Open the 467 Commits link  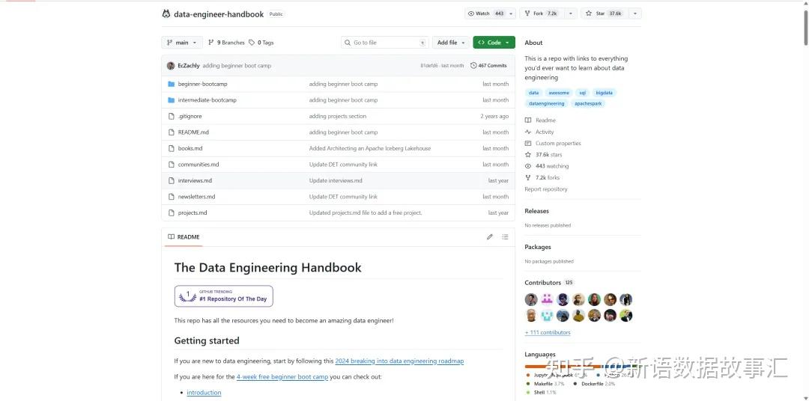(x=488, y=65)
